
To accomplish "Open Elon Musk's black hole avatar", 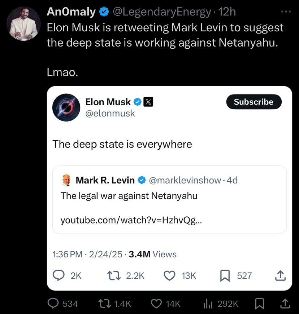I will pos(66,107).
